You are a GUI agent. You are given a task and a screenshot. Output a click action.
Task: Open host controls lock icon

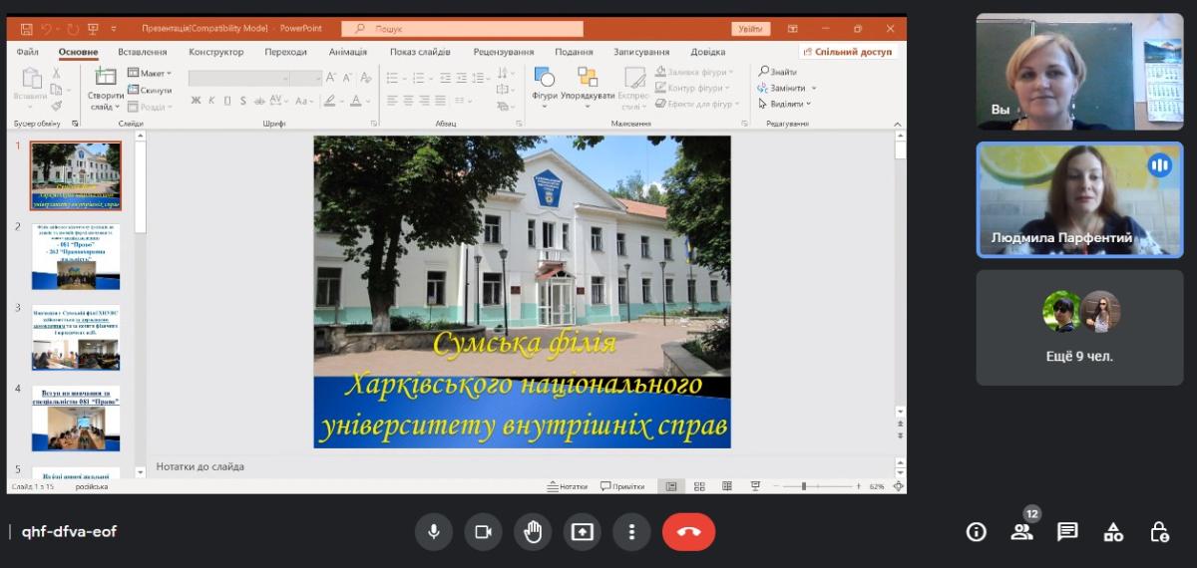[x=1159, y=532]
